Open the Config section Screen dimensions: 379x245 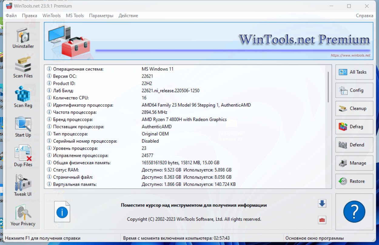(354, 90)
